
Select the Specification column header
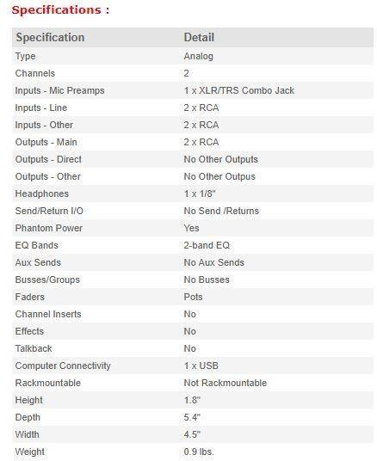[x=50, y=37]
